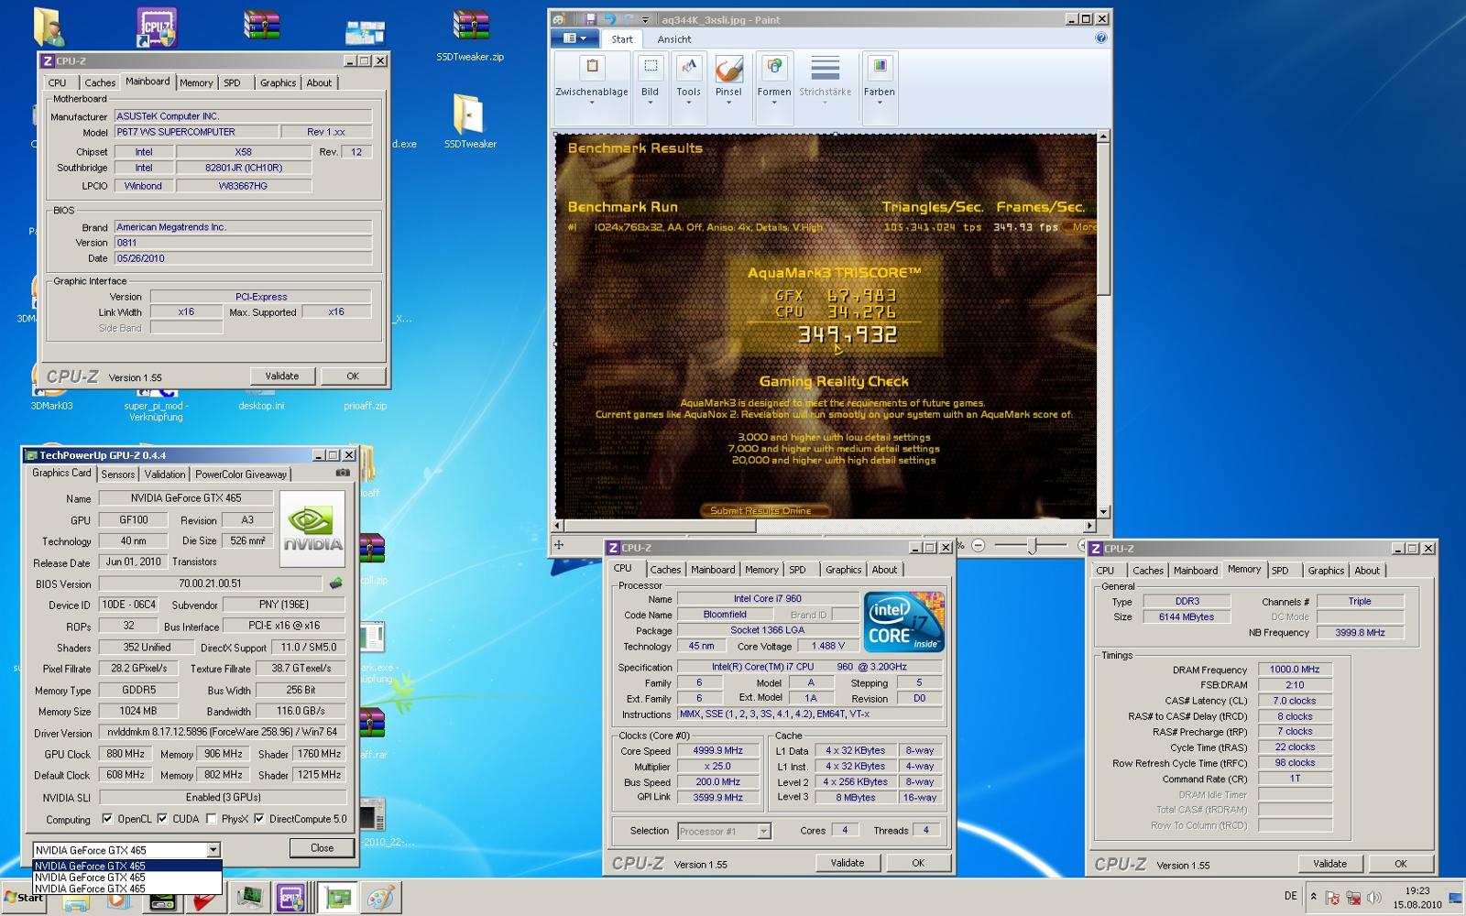
Task: Click the Close button in GPU-Z
Action: [322, 848]
